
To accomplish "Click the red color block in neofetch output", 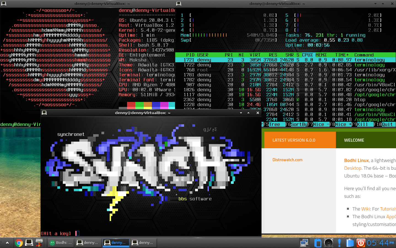I will [x=131, y=105].
